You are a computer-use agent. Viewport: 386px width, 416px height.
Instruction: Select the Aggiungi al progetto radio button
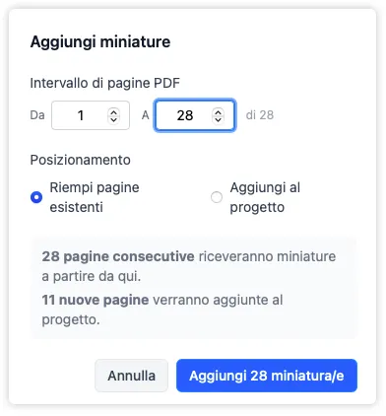217,197
